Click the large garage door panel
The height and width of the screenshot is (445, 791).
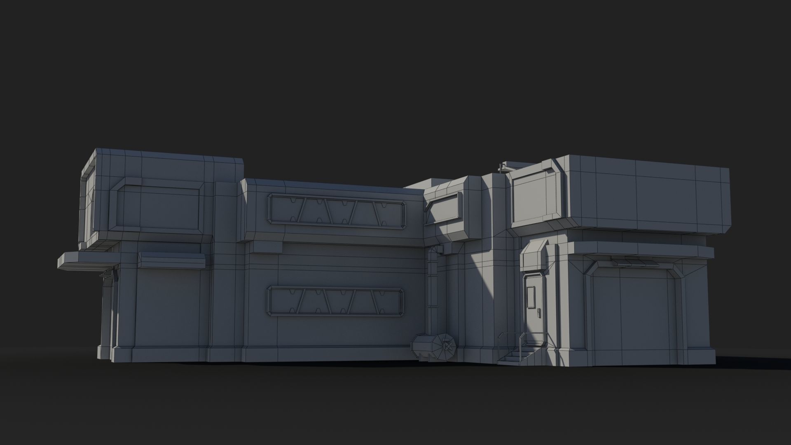coord(634,316)
